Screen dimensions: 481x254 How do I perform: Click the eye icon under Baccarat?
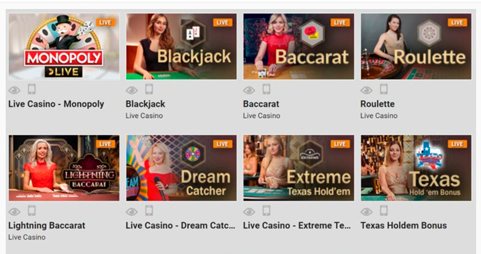(x=249, y=90)
